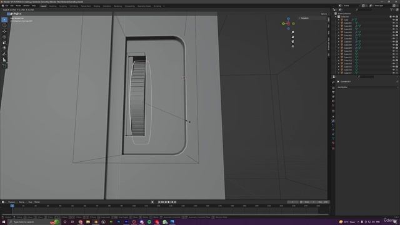Open the timeline Playback menu
Screen dimensions: 400x225
12,202
